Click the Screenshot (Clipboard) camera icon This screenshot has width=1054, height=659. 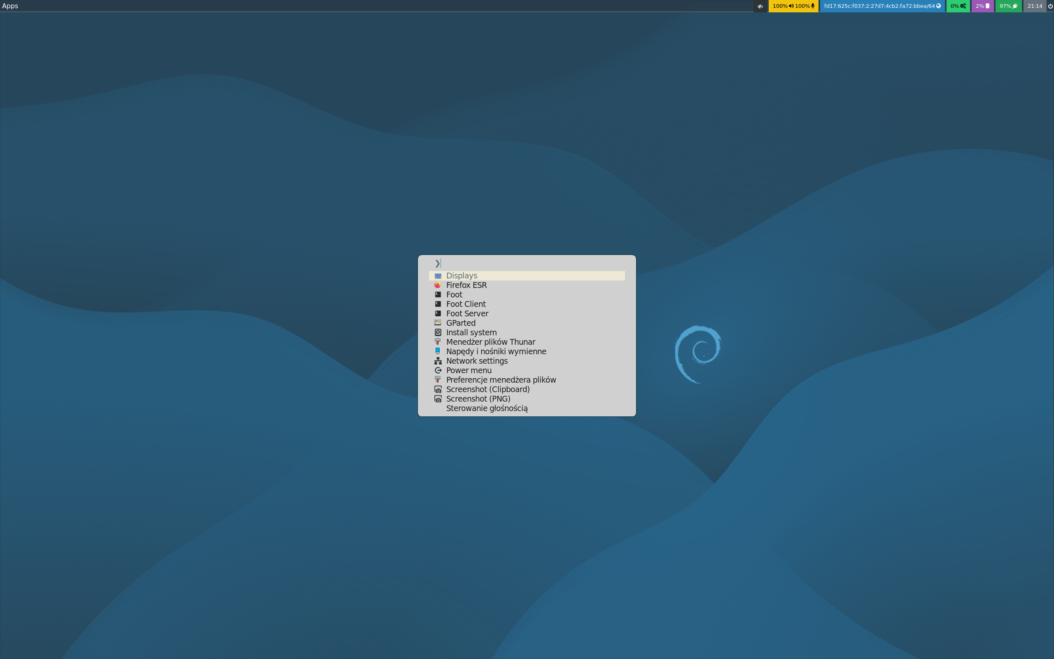(x=438, y=389)
